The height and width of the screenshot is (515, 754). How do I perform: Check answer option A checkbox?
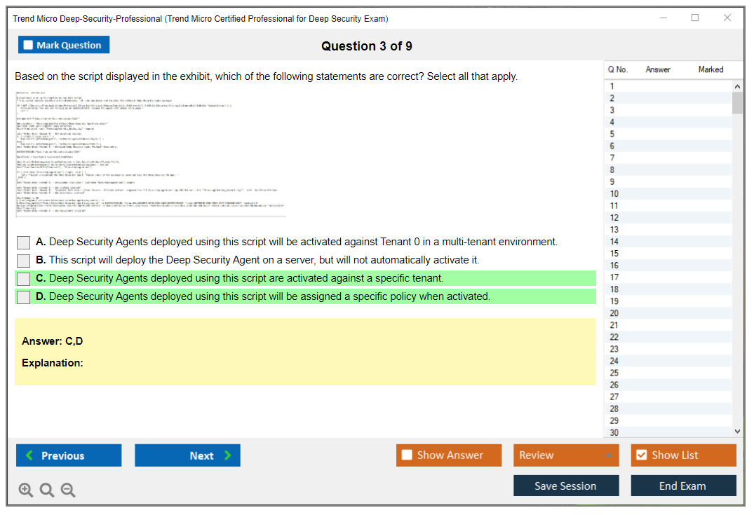[x=23, y=242]
